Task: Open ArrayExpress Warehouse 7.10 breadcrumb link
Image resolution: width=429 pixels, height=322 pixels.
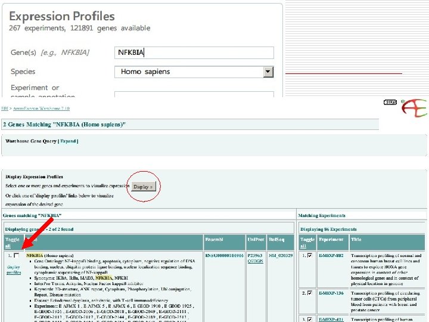Action: (41, 109)
